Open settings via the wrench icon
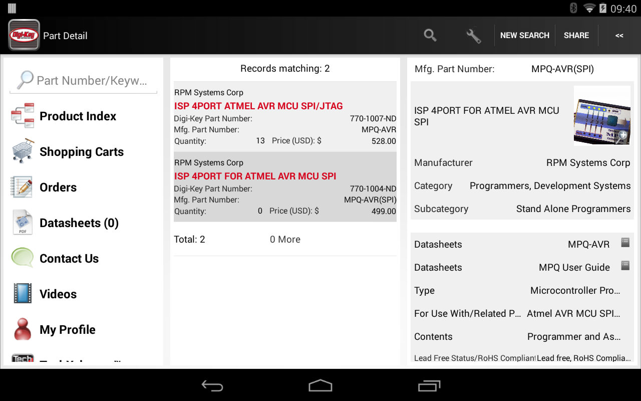This screenshot has width=641, height=401. (x=473, y=35)
